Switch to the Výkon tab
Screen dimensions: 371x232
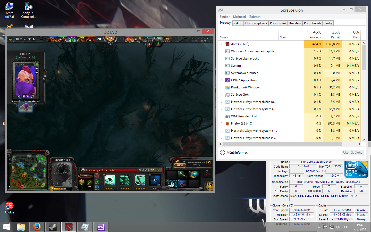click(238, 23)
